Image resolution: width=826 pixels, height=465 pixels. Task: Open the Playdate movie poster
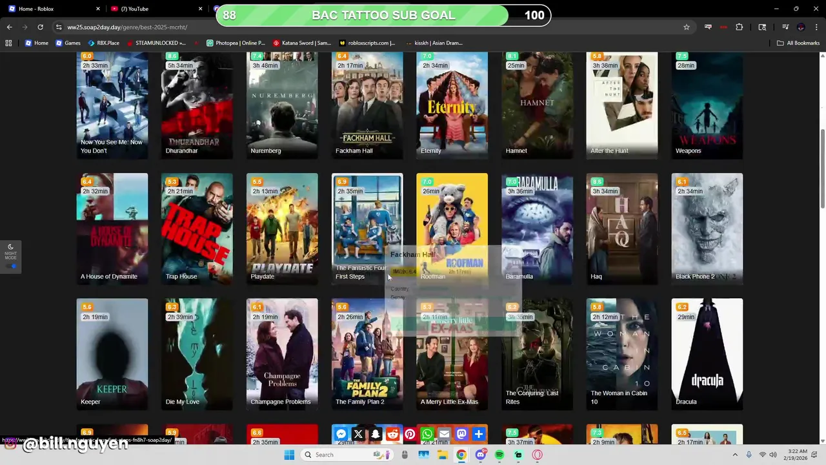pos(282,229)
